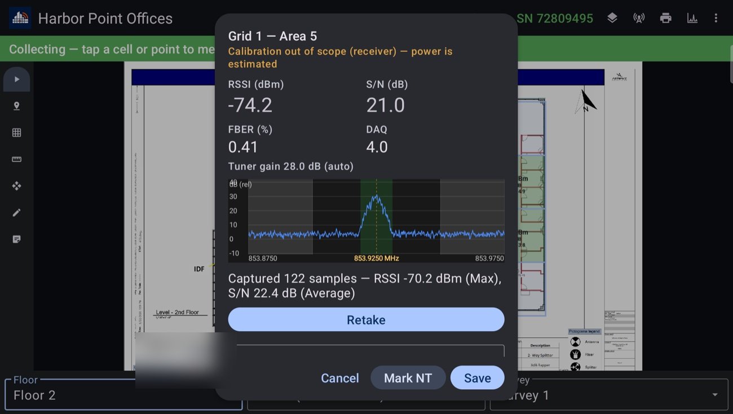Click the SN 72809495 serial number
This screenshot has width=733, height=414.
tap(555, 18)
